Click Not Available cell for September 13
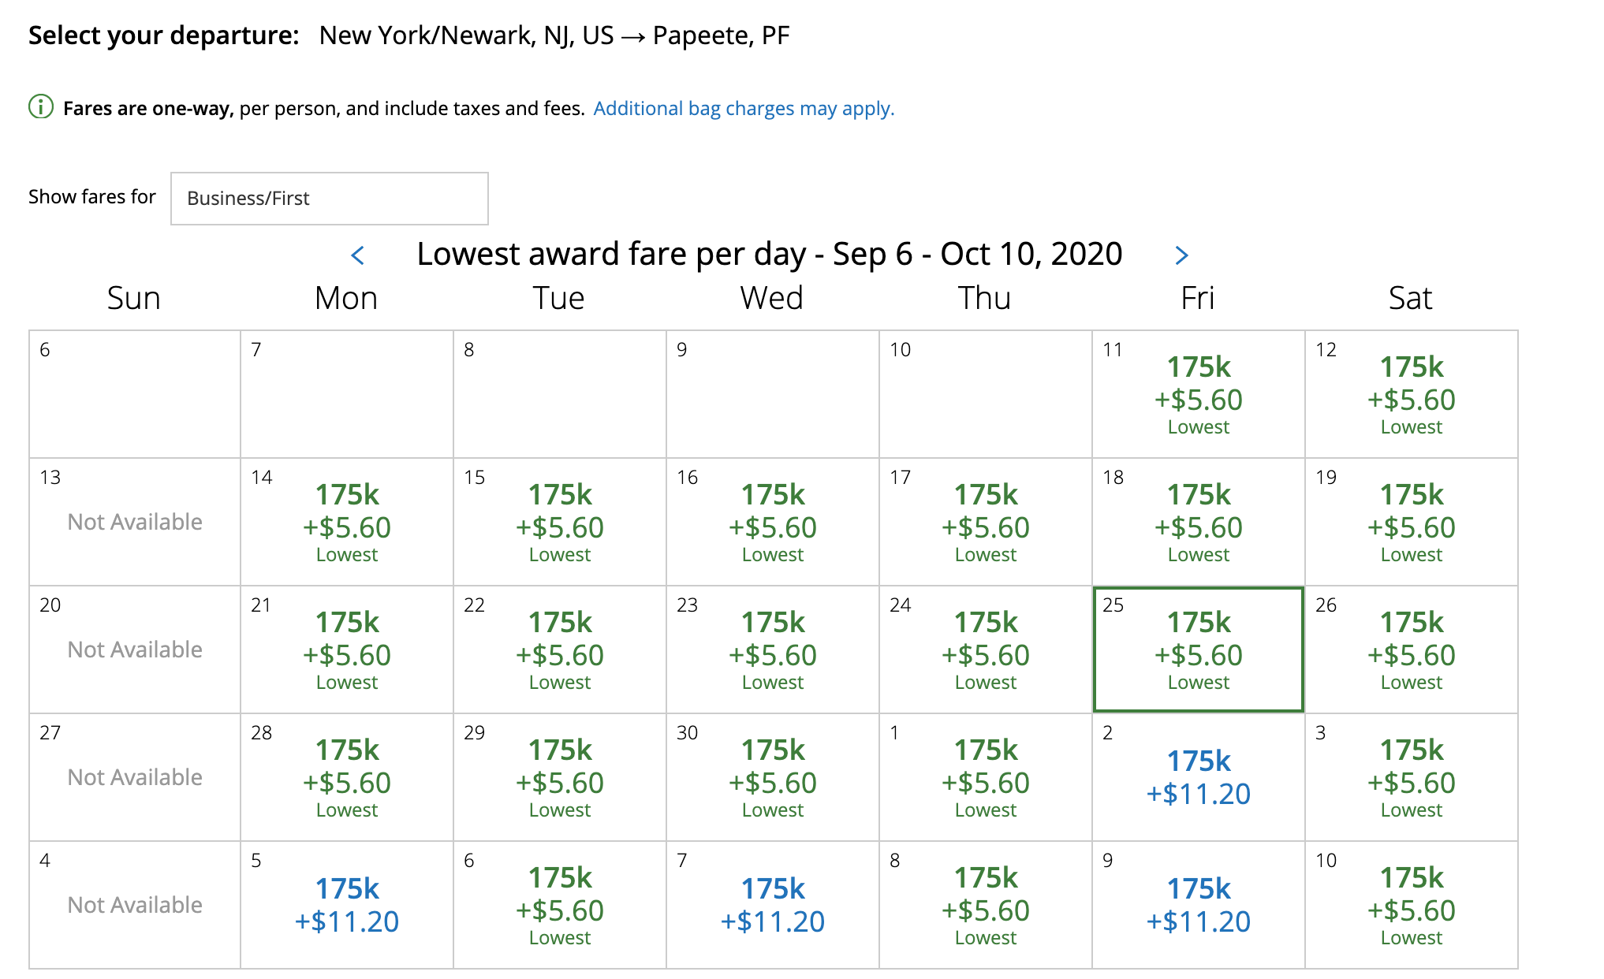The height and width of the screenshot is (979, 1604). pyautogui.click(x=135, y=522)
